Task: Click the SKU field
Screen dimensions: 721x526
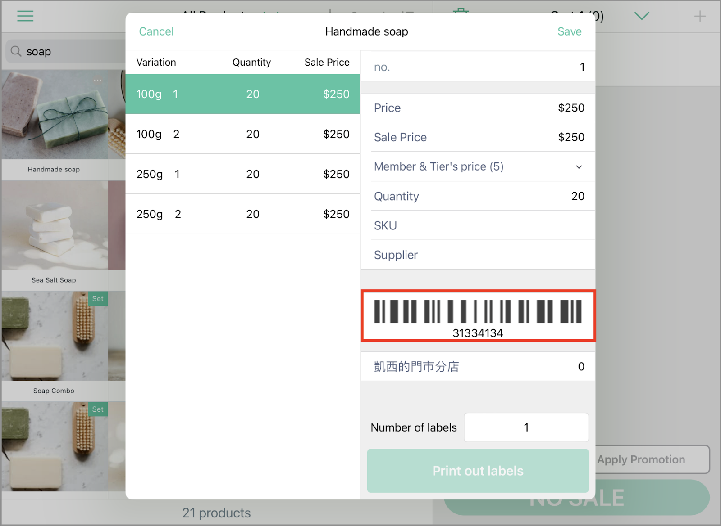Action: (483, 225)
